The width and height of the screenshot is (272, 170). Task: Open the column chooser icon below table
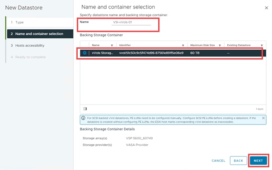[85, 109]
